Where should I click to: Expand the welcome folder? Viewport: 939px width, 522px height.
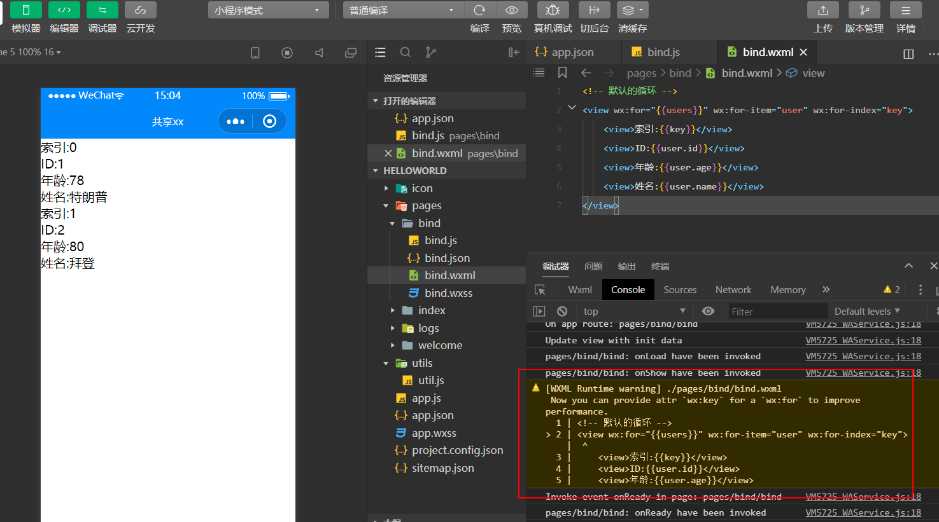tap(392, 345)
